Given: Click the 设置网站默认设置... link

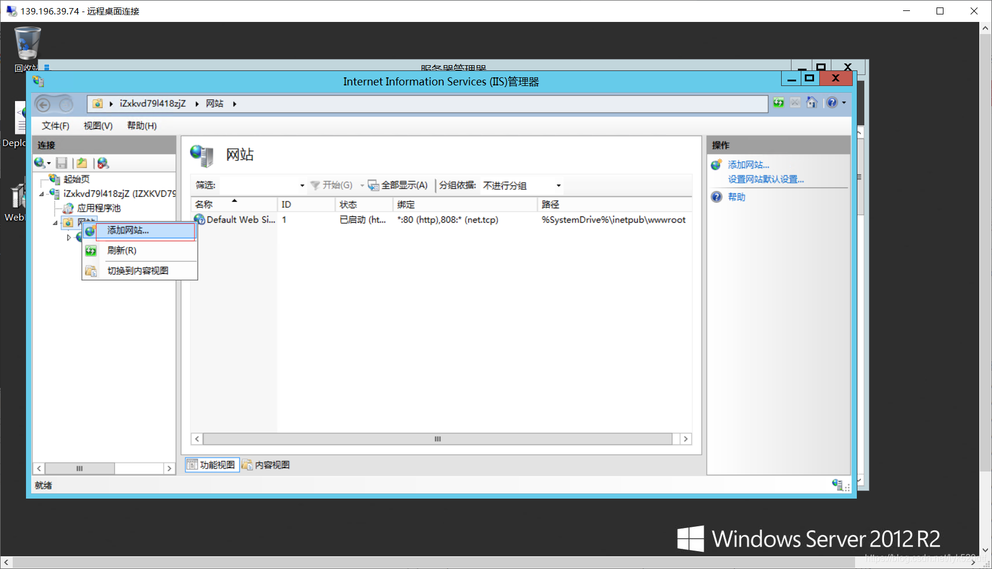Looking at the screenshot, I should (x=766, y=179).
